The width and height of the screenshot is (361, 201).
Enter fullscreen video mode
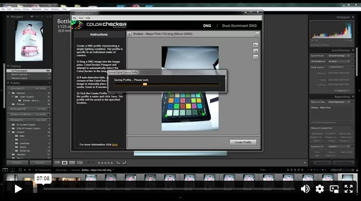click(349, 189)
